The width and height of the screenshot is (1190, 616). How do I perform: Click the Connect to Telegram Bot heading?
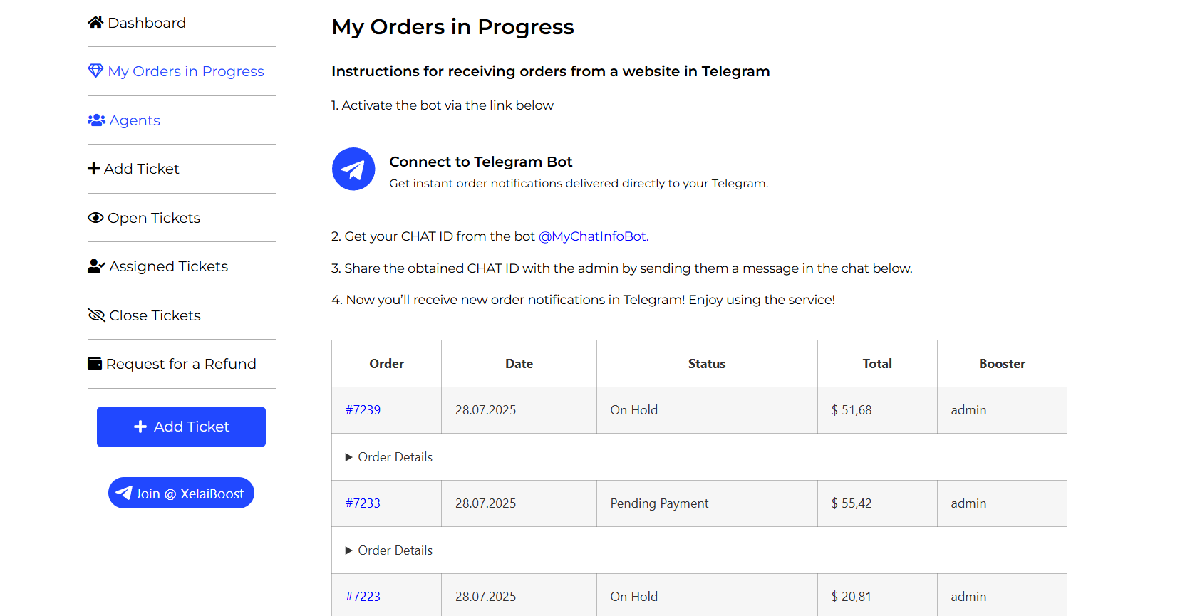[x=481, y=162]
